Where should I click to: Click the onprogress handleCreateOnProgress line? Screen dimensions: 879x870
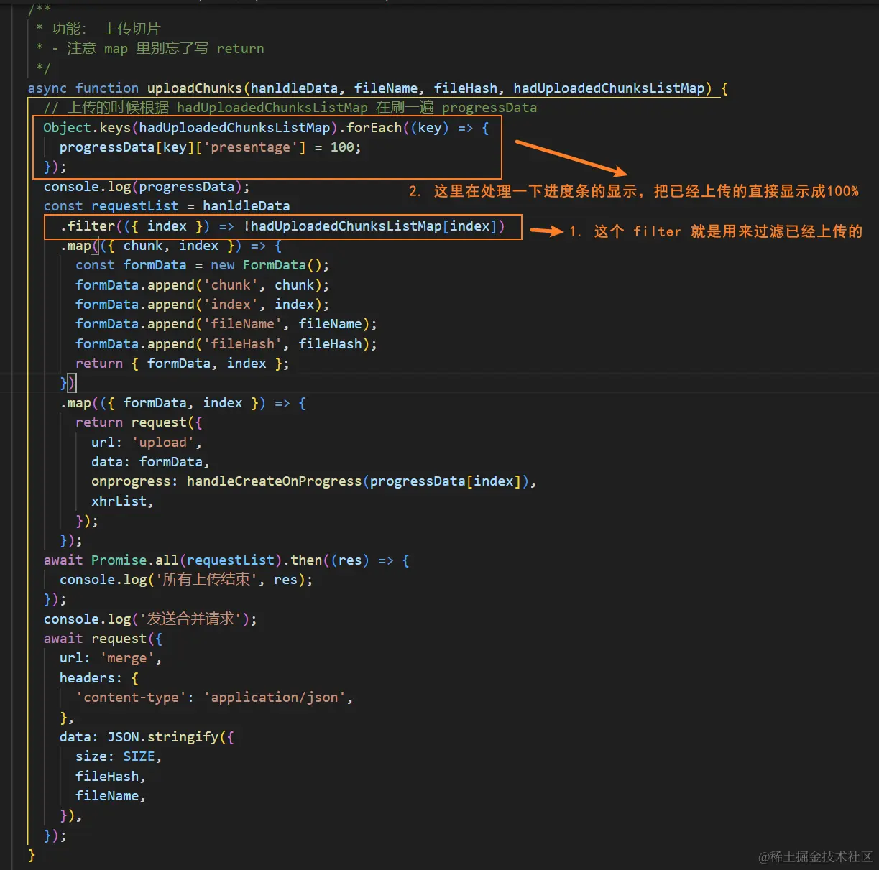313,481
